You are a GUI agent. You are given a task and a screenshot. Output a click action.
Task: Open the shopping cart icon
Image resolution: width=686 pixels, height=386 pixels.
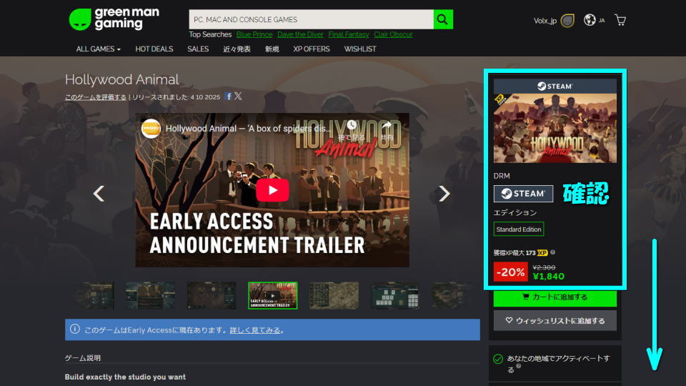click(620, 20)
